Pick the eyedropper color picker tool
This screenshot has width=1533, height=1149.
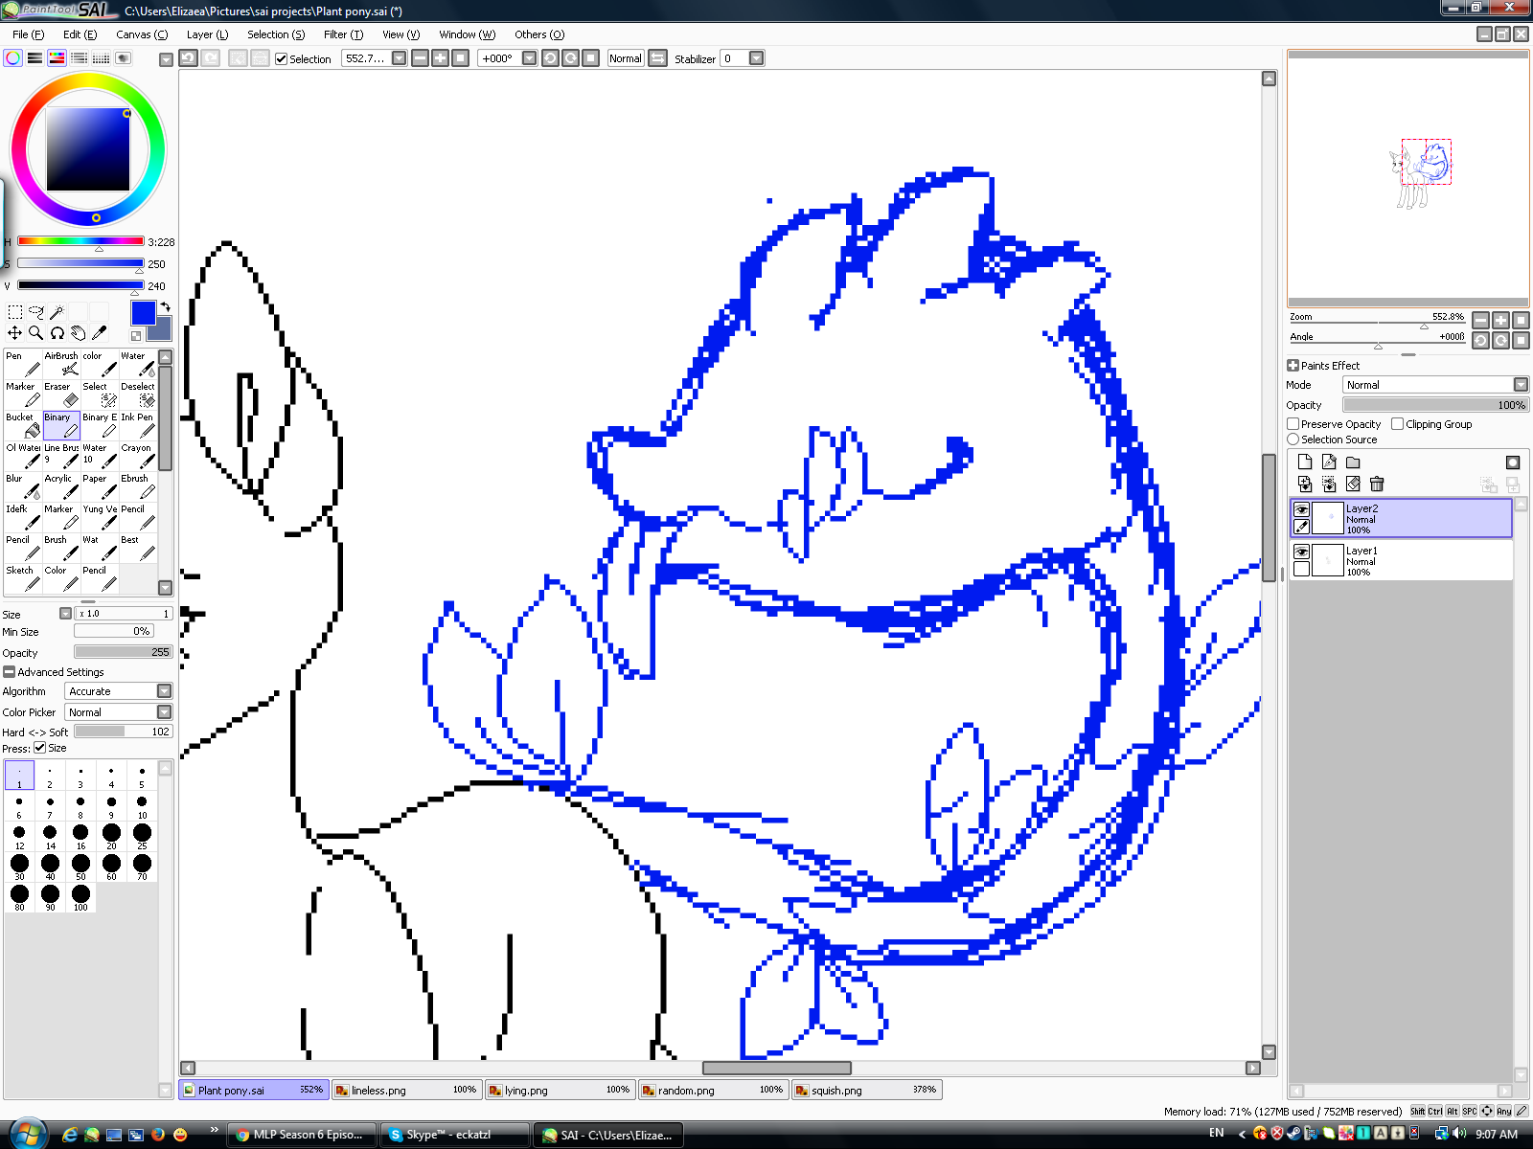pyautogui.click(x=100, y=333)
